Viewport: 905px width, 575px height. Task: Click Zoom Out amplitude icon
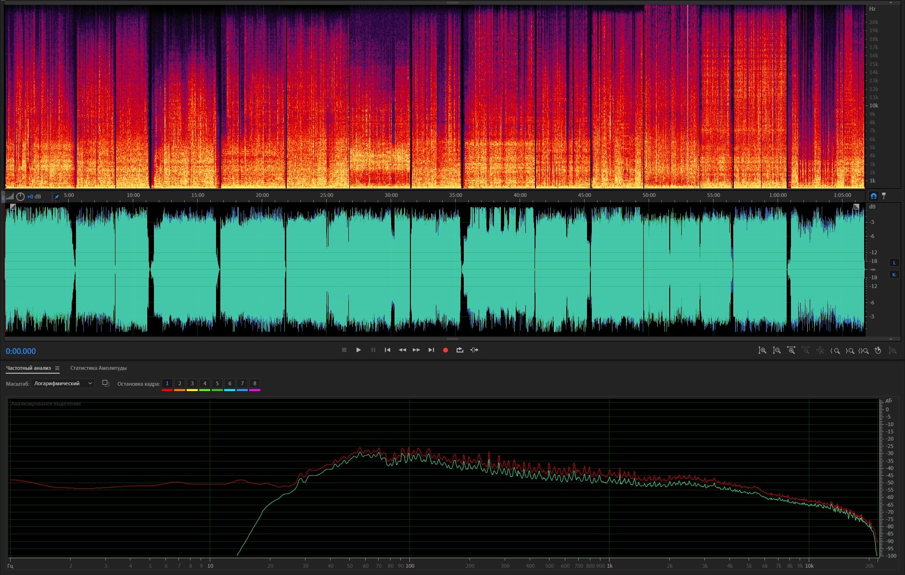tap(777, 351)
